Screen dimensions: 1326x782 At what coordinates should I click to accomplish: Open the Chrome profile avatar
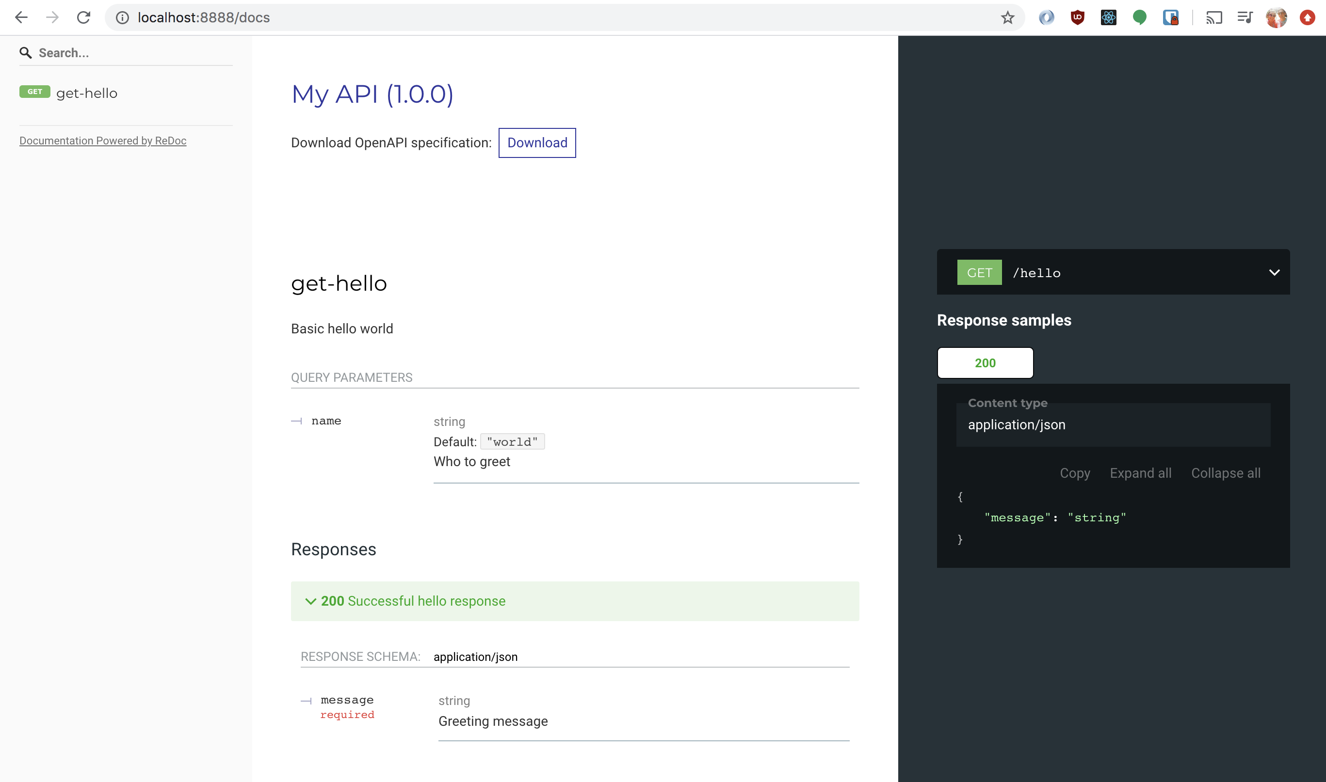click(1276, 17)
